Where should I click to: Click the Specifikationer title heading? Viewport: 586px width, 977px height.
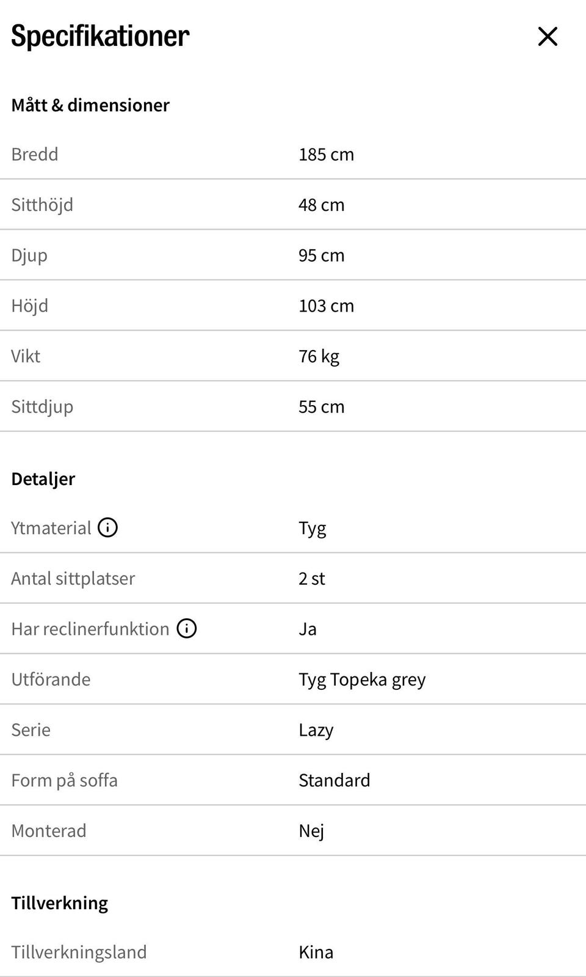tap(100, 36)
